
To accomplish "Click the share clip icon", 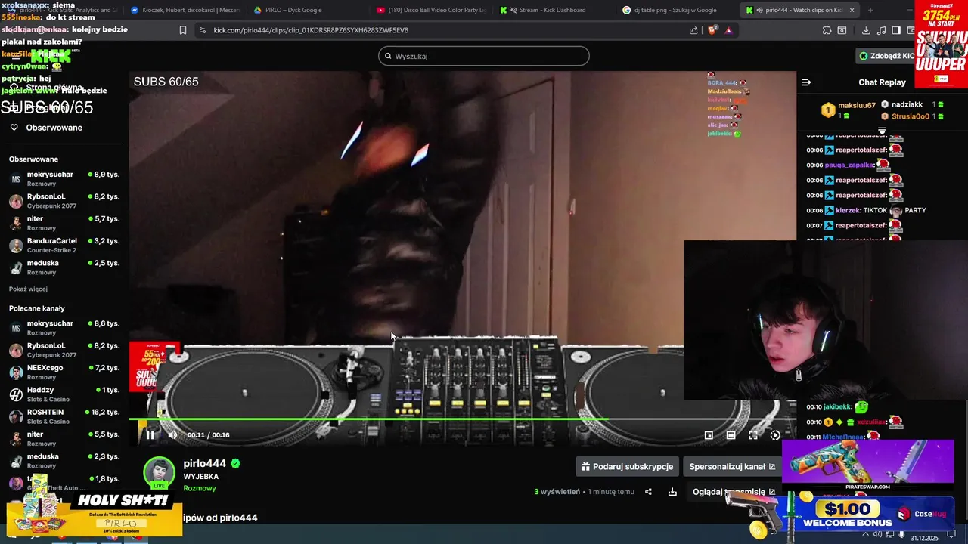I will pos(648,492).
